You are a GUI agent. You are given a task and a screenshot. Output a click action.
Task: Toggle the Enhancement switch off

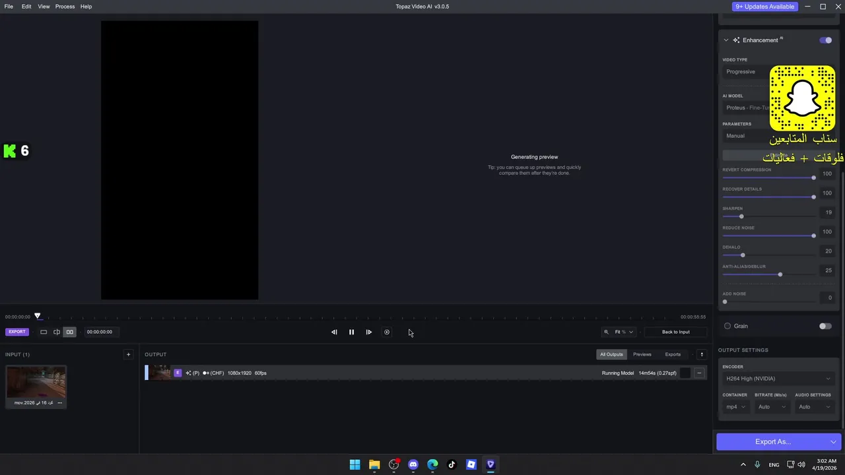tap(826, 40)
